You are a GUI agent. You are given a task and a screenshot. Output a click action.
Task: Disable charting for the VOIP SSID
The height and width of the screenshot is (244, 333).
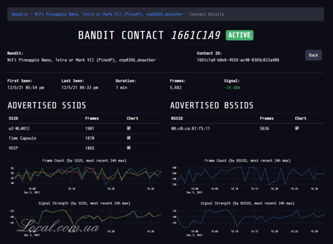coord(129,148)
